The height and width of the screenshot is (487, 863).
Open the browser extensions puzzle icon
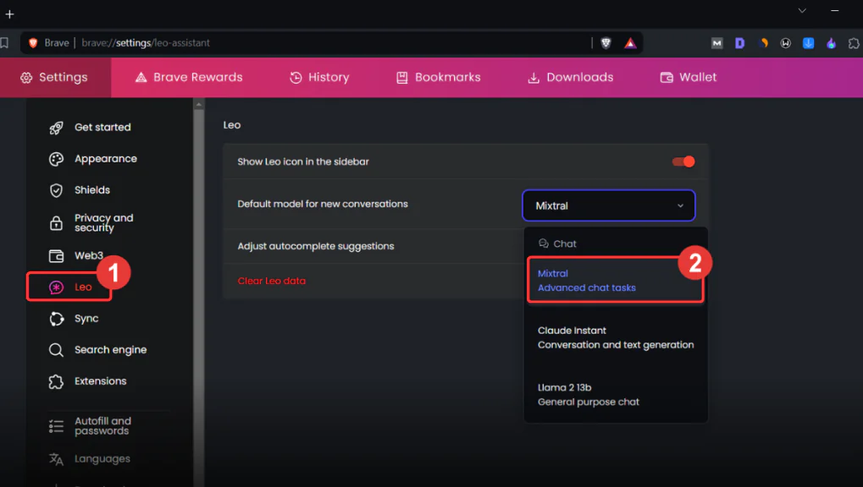click(x=854, y=43)
